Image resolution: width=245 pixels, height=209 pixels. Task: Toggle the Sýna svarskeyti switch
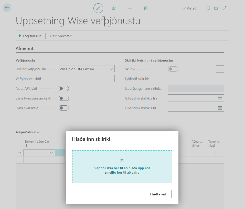point(64,108)
